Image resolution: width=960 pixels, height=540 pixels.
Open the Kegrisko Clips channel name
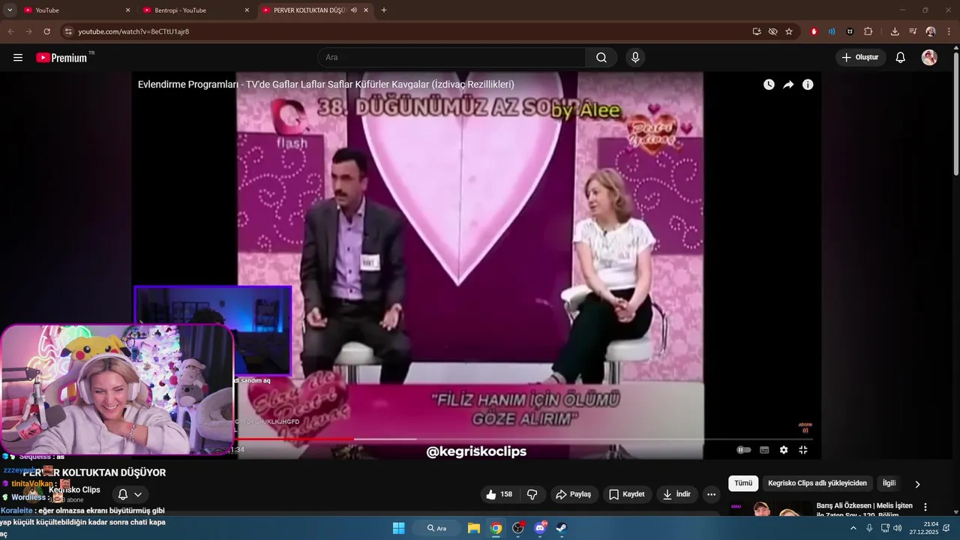(x=74, y=490)
